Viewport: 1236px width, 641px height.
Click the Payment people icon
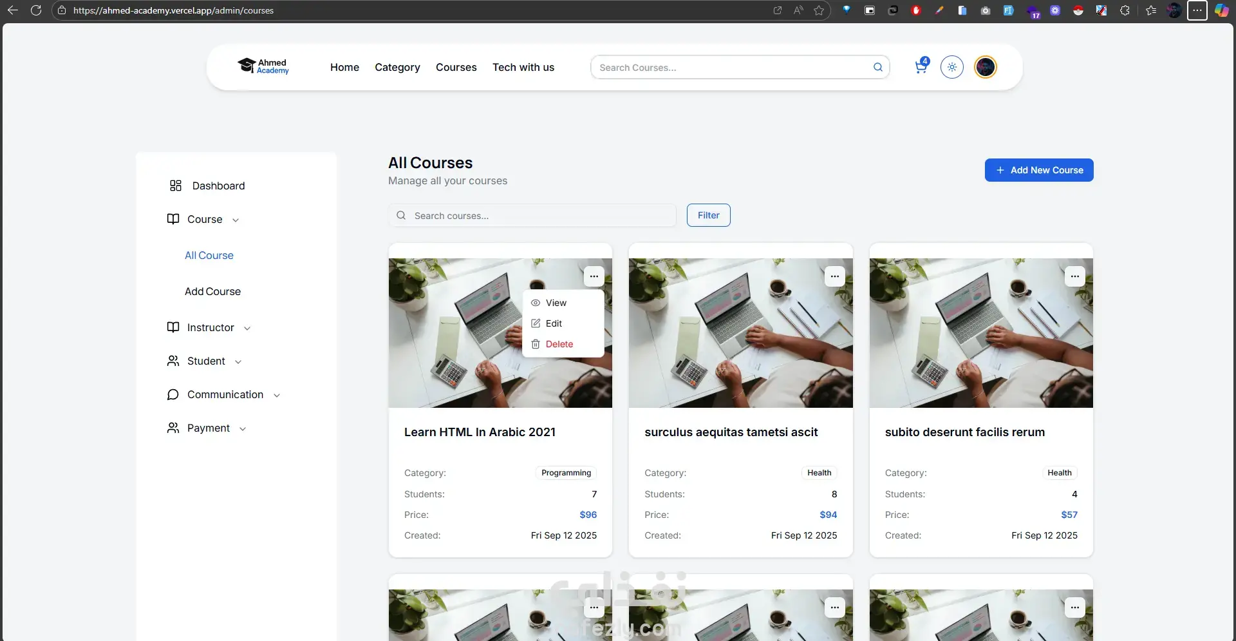(x=173, y=428)
